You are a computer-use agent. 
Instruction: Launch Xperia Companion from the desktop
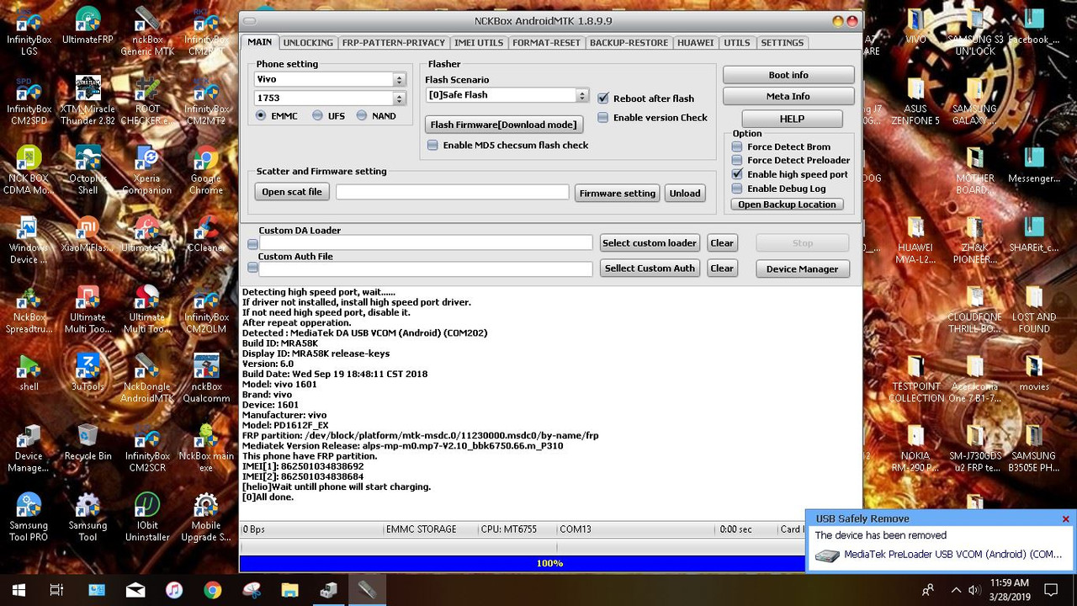click(147, 169)
